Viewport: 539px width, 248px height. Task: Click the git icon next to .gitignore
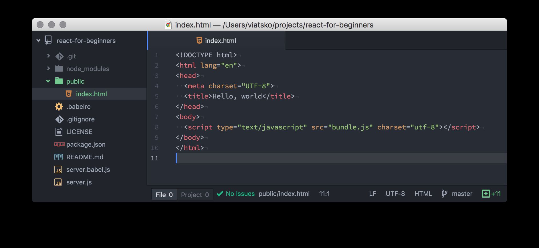coord(59,119)
